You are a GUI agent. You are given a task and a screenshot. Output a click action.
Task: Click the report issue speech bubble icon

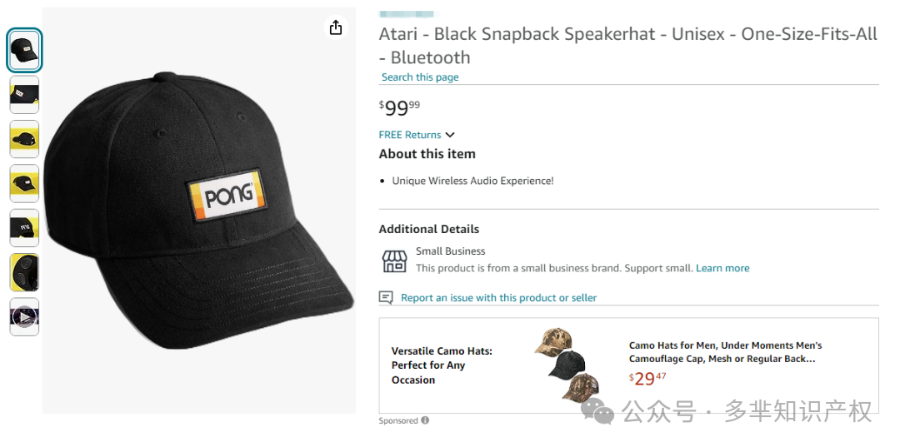386,298
